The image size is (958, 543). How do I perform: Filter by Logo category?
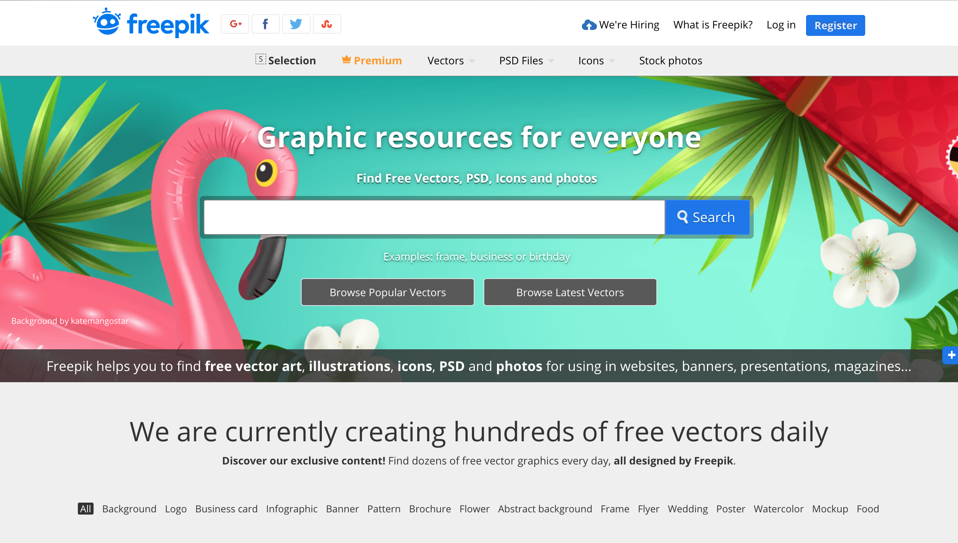(x=176, y=509)
